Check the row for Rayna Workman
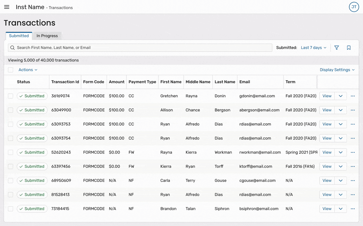This screenshot has width=363, height=226. tap(10, 152)
